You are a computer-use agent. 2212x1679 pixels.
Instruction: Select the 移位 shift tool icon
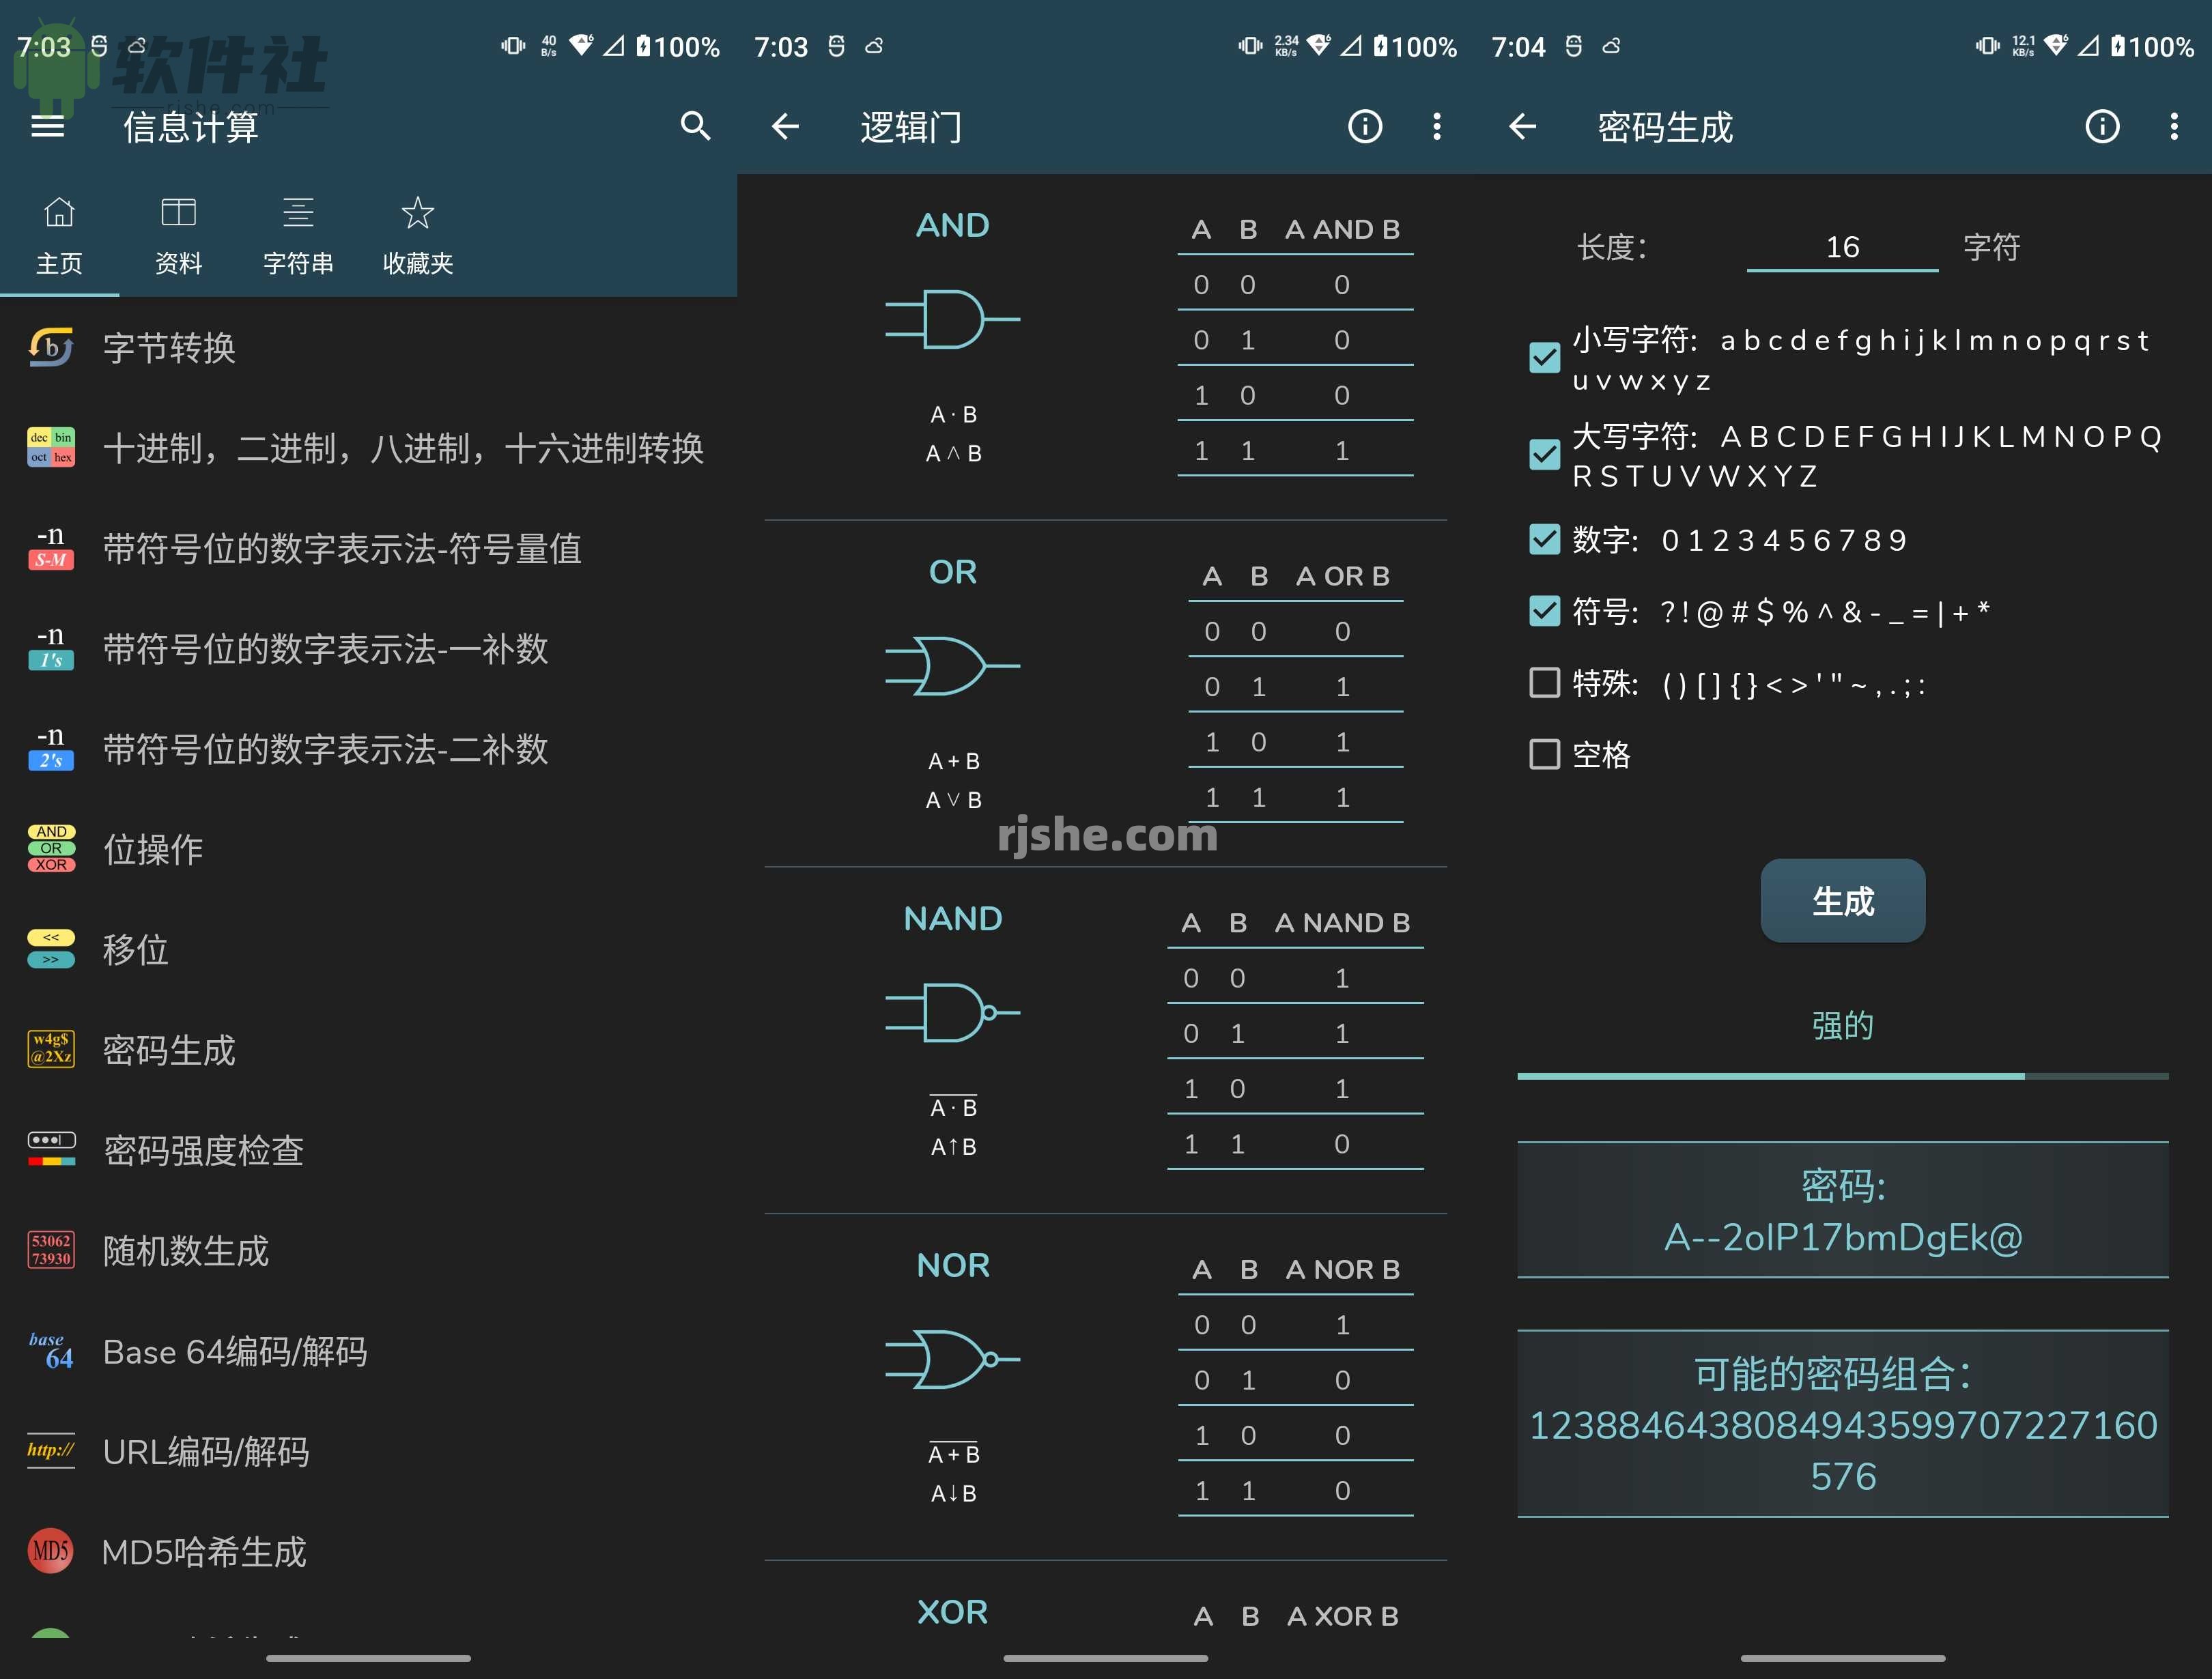(x=50, y=949)
